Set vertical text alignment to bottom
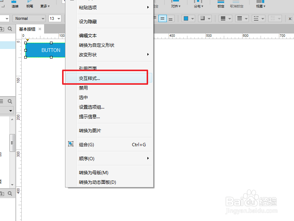This screenshot has width=294, height=221. [171, 19]
